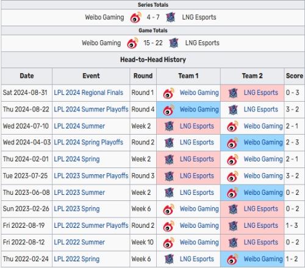Click LNG Esports link in 2022-08-19 row
This screenshot has height=268, width=305.
coord(261,225)
